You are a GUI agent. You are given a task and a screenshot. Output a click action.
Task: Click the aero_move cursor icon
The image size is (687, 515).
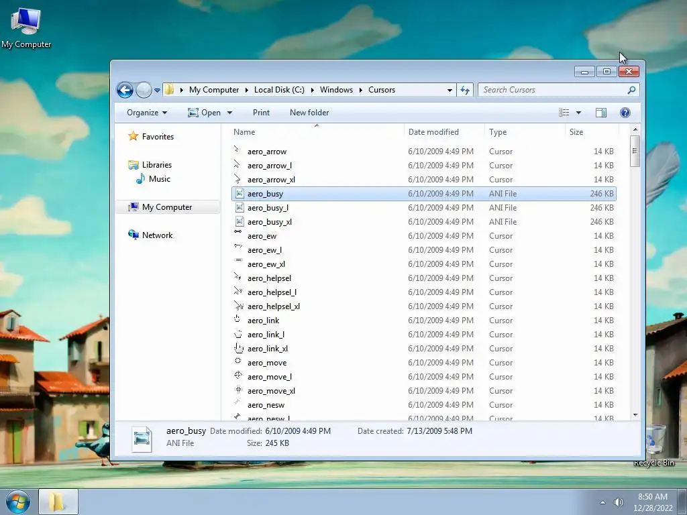(x=238, y=361)
